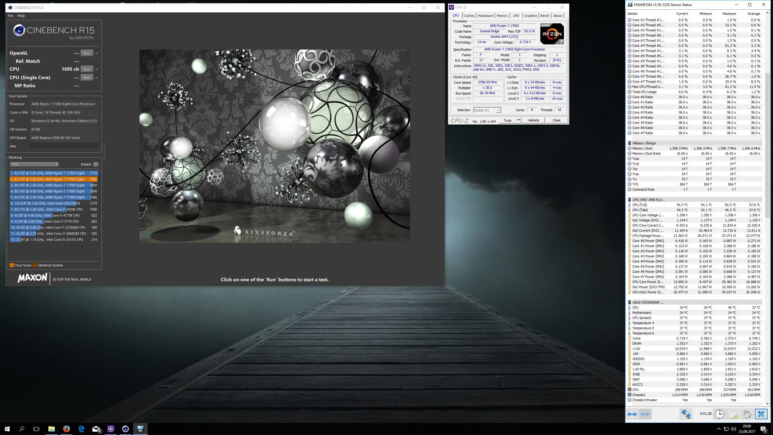Open Firefox from the taskbar
The width and height of the screenshot is (773, 435).
(66, 429)
